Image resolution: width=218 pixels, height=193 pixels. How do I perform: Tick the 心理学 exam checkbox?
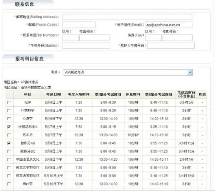(x=9, y=119)
